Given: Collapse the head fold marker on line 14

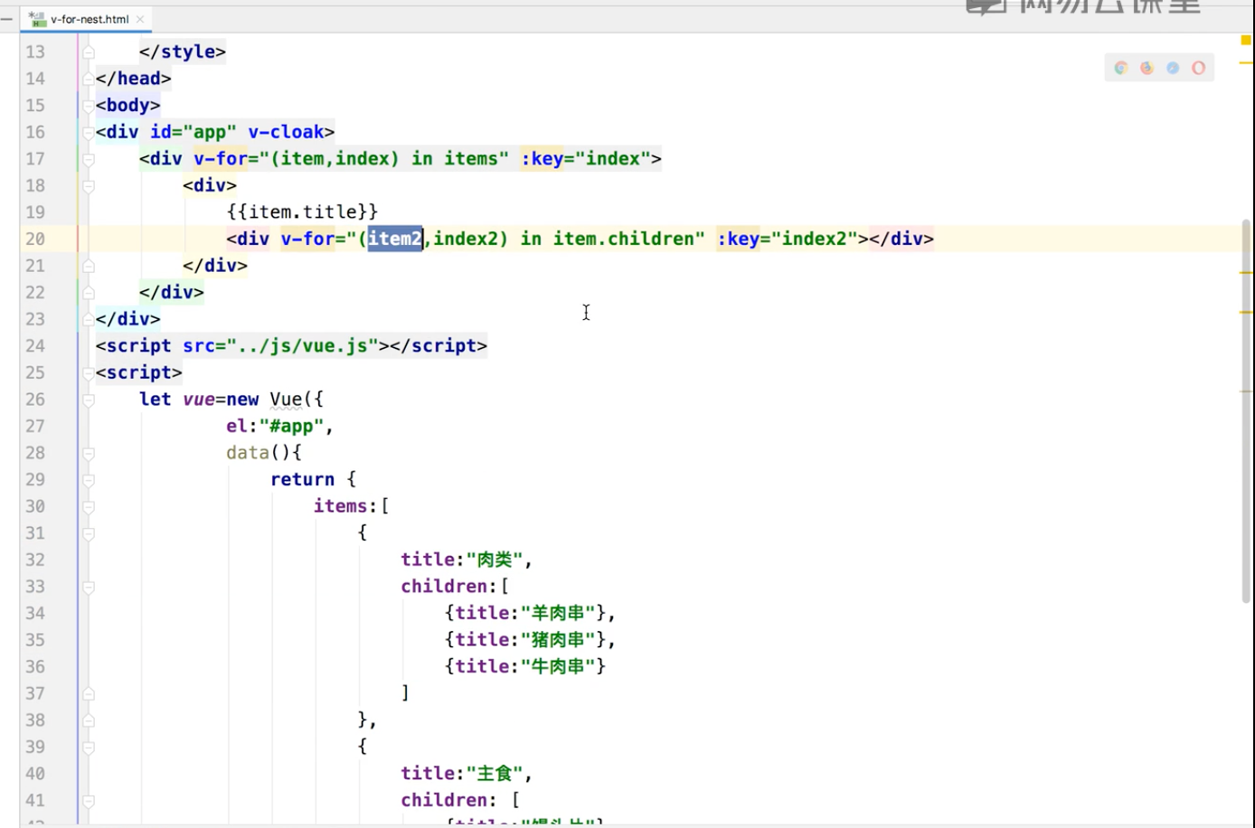Looking at the screenshot, I should pyautogui.click(x=89, y=79).
